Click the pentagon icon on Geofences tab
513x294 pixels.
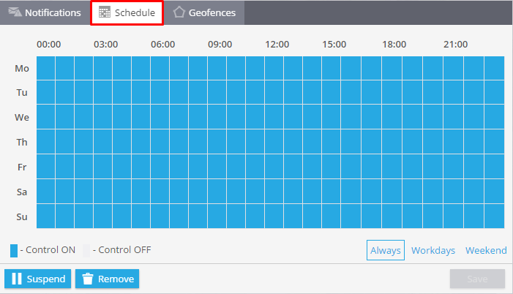point(179,13)
